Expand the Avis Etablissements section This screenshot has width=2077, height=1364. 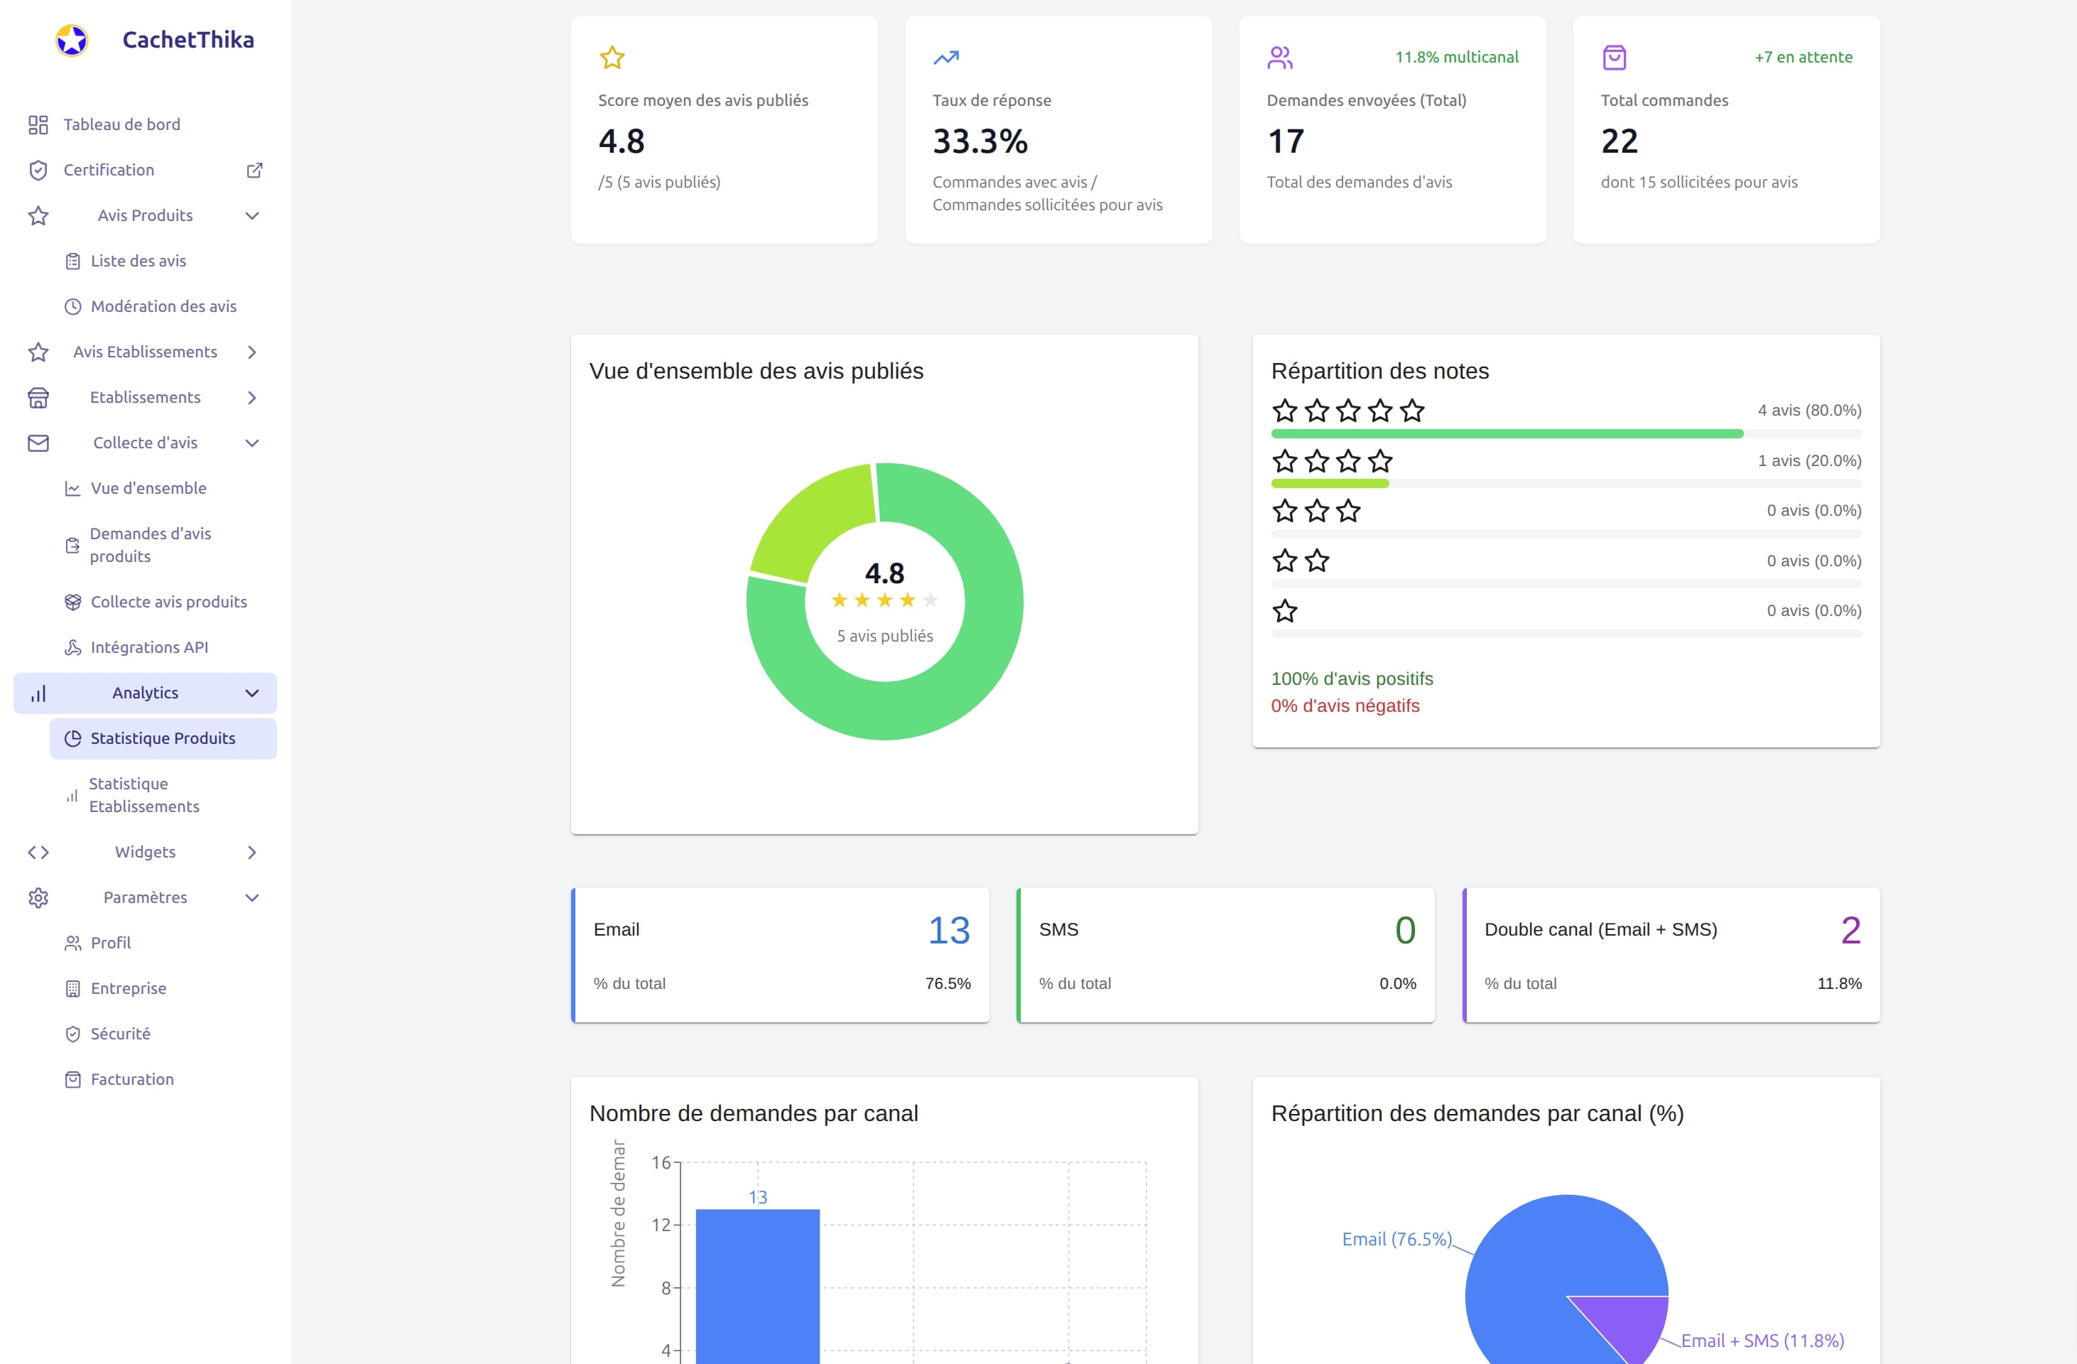click(252, 352)
